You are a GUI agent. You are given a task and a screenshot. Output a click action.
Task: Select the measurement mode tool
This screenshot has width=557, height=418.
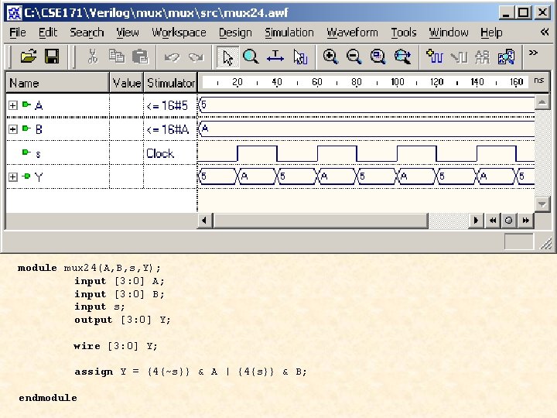coord(275,57)
